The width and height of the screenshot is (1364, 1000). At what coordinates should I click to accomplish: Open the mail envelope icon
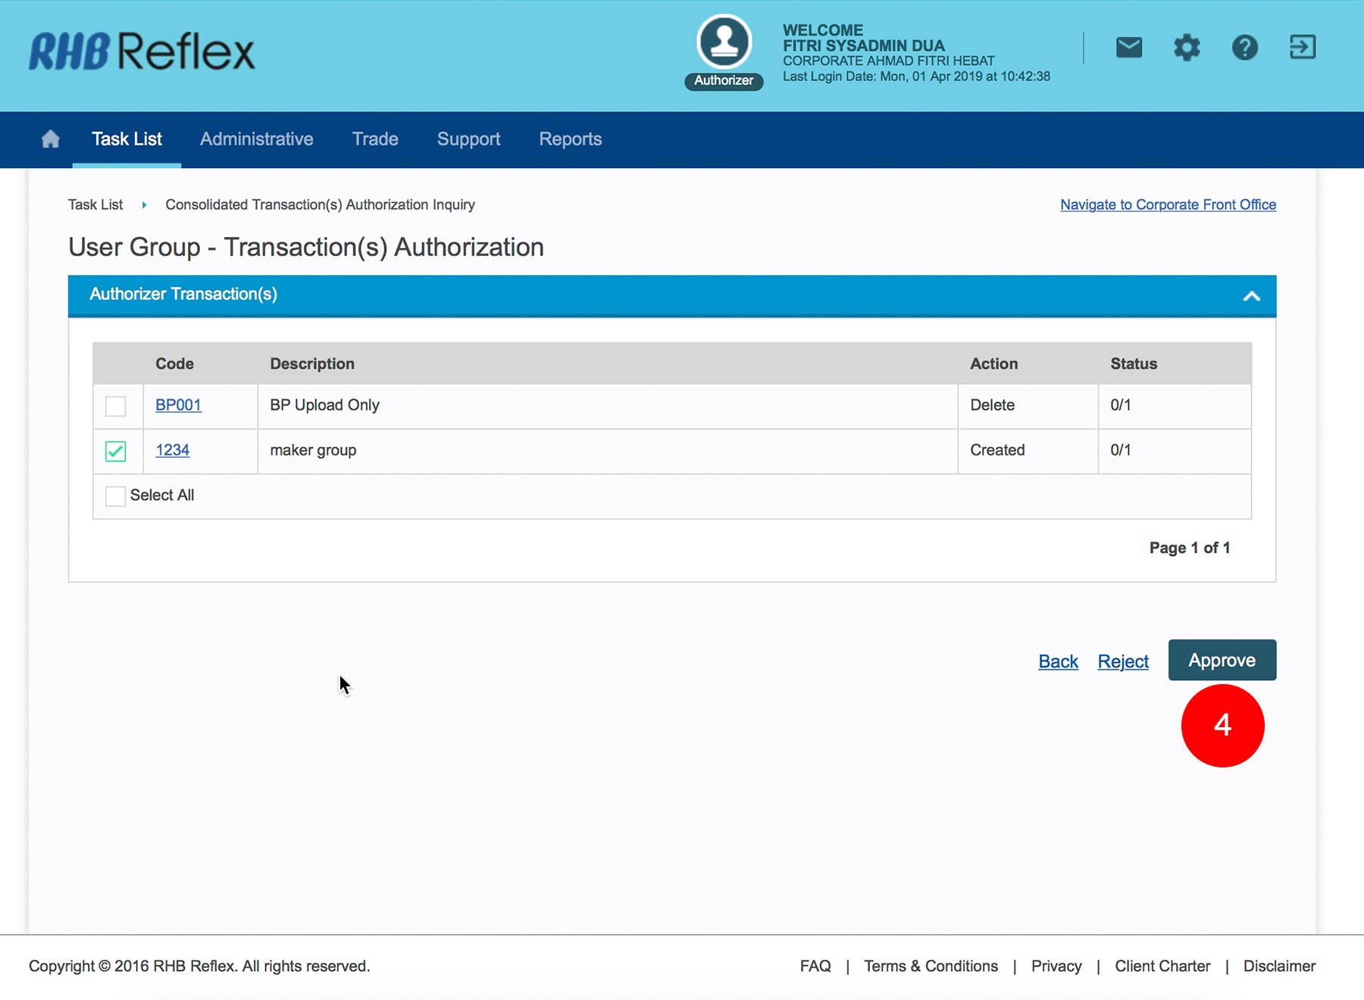(x=1128, y=48)
